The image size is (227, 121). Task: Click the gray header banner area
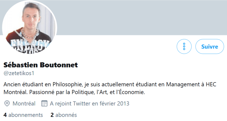tap(141, 18)
